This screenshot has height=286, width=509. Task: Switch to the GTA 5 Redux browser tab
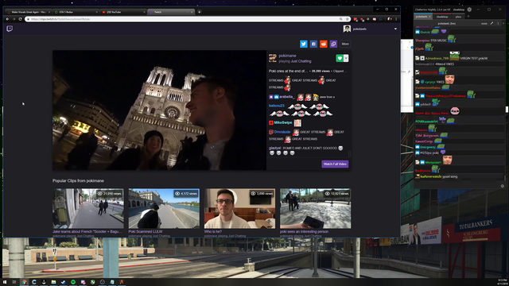(76, 12)
